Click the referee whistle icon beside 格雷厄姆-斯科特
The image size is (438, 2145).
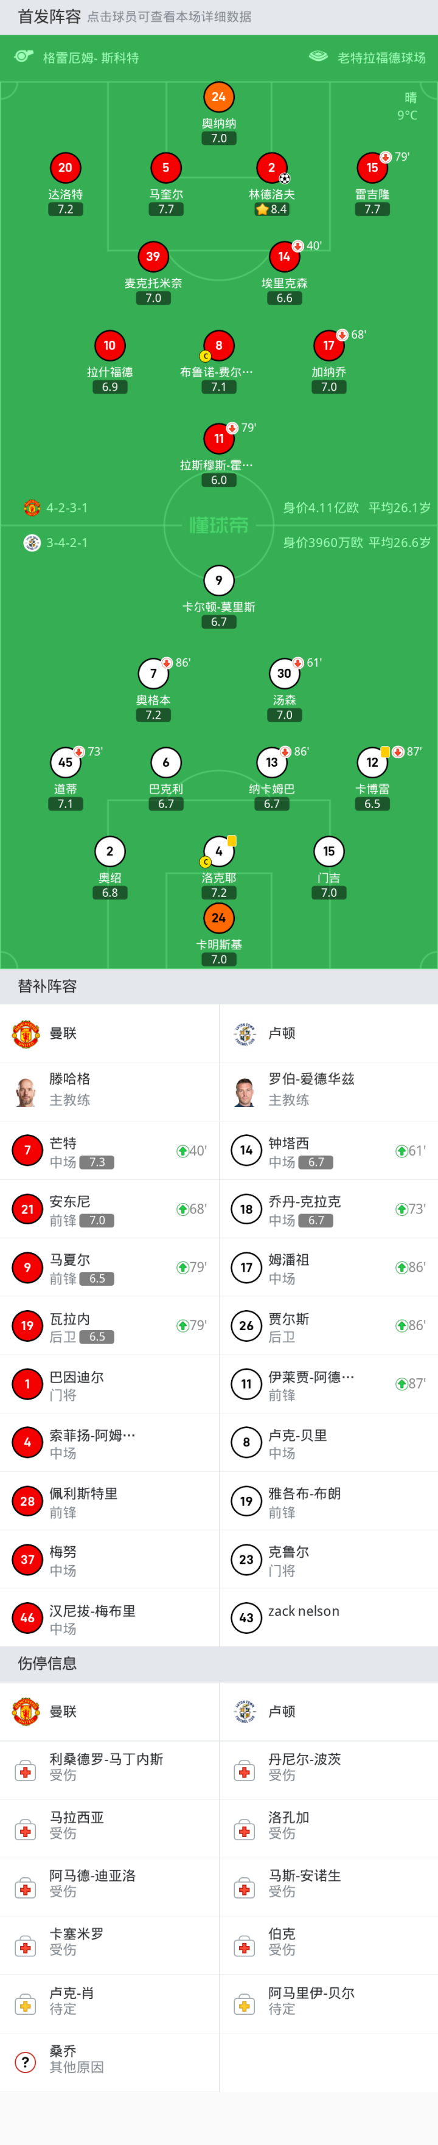24,57
